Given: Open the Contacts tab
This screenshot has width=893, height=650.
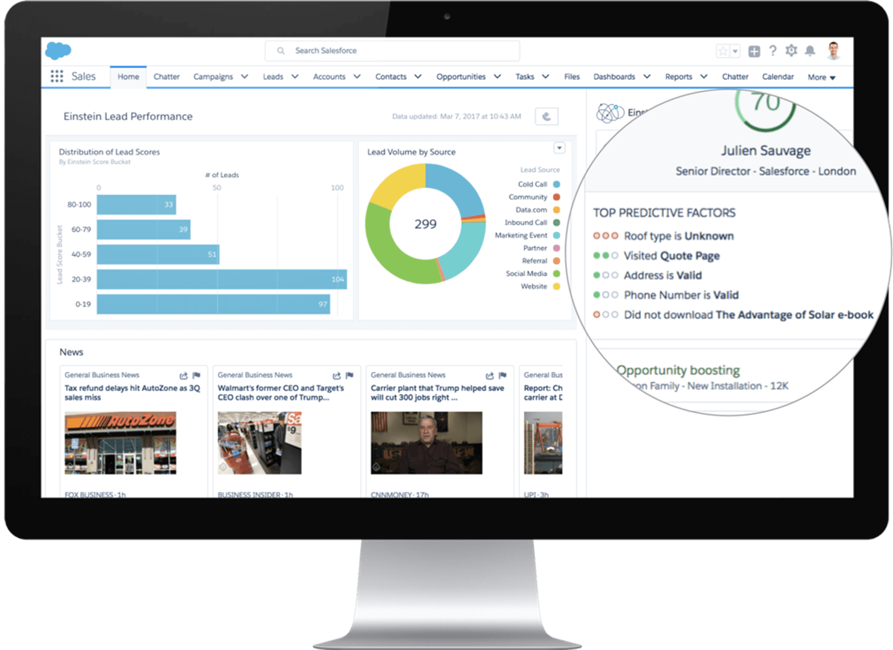Looking at the screenshot, I should 391,77.
